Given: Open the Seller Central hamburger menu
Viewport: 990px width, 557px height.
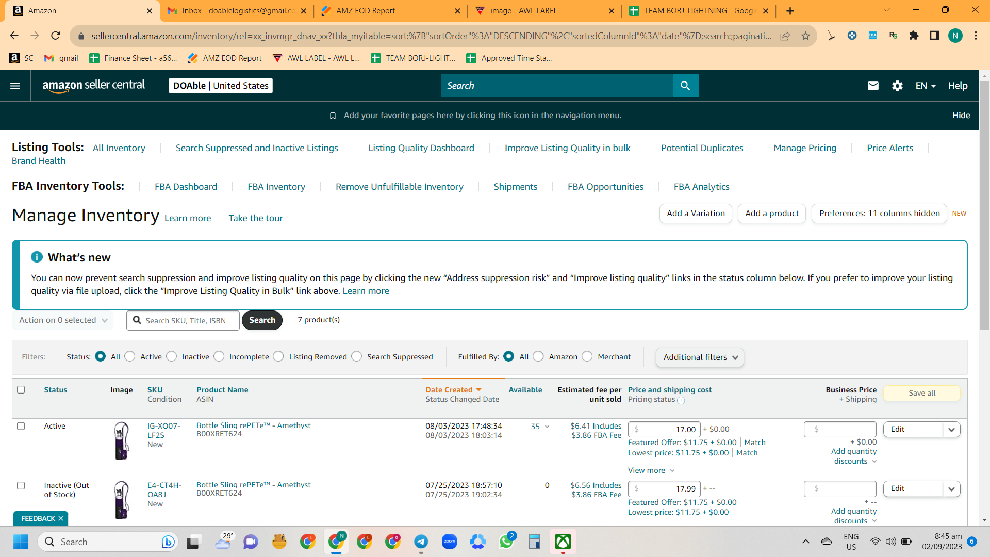Looking at the screenshot, I should (15, 86).
